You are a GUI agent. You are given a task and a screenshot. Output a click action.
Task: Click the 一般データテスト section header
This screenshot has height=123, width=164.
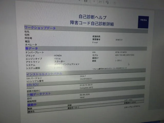coord(39,94)
